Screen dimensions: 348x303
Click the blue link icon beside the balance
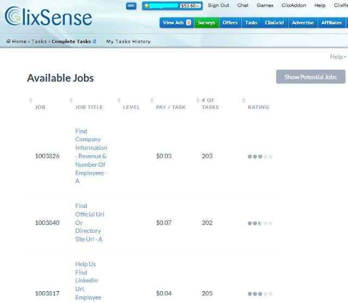pos(131,6)
